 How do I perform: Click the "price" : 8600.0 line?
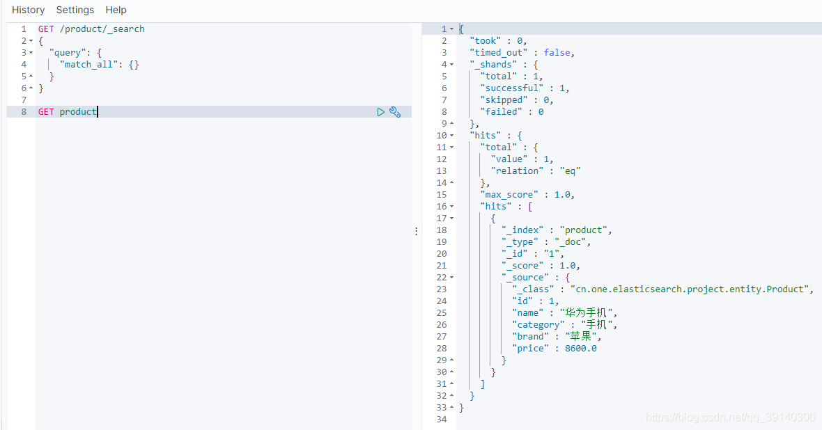click(x=555, y=349)
